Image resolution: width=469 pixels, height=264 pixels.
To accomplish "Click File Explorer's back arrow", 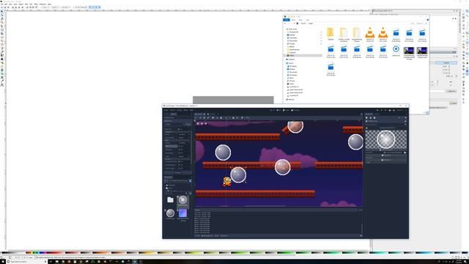I will pyautogui.click(x=285, y=23).
